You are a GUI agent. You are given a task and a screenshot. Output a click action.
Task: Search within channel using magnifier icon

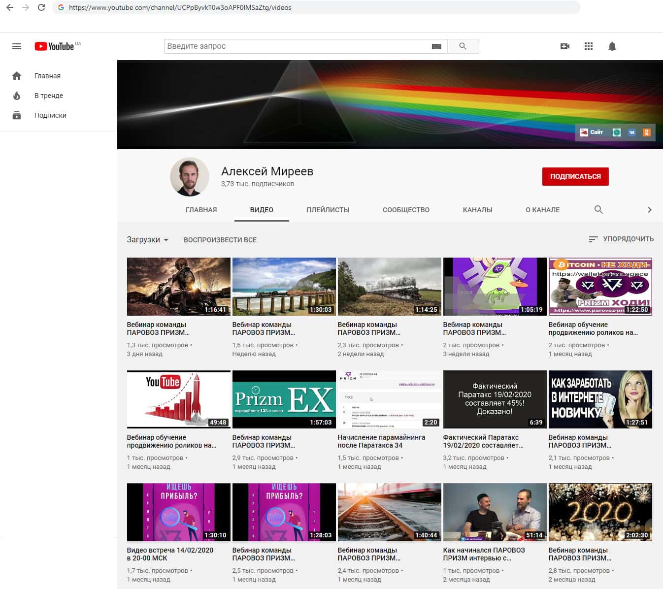tap(598, 210)
